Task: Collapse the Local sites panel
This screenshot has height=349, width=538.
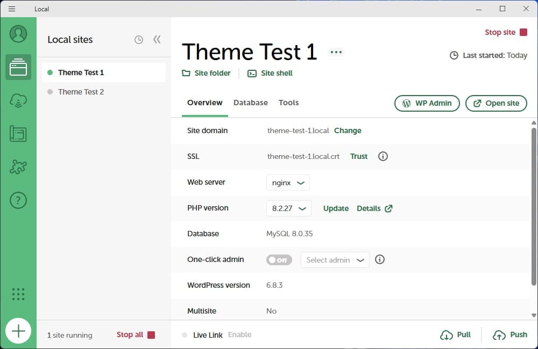Action: point(157,40)
